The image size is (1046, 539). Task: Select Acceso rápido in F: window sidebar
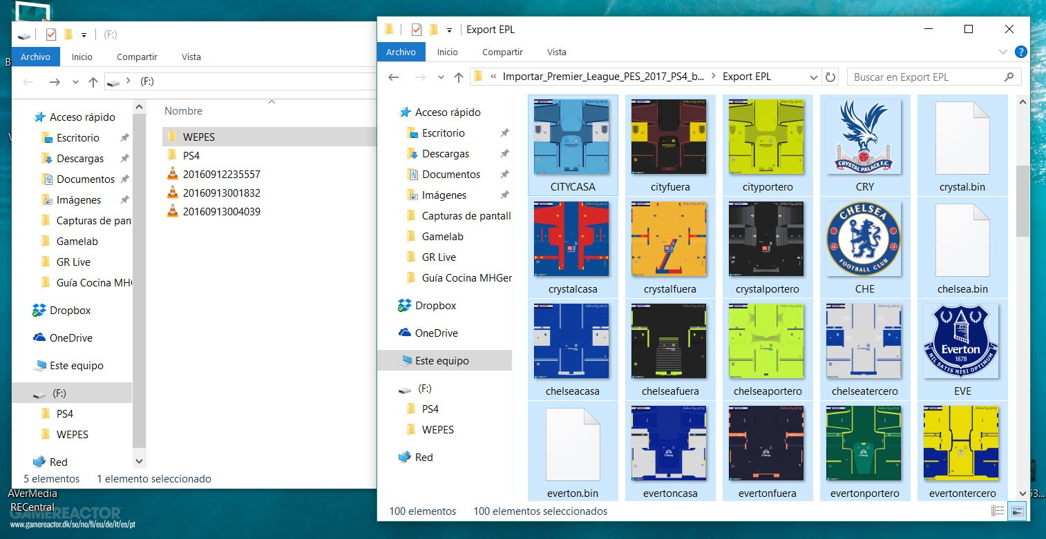pos(82,117)
